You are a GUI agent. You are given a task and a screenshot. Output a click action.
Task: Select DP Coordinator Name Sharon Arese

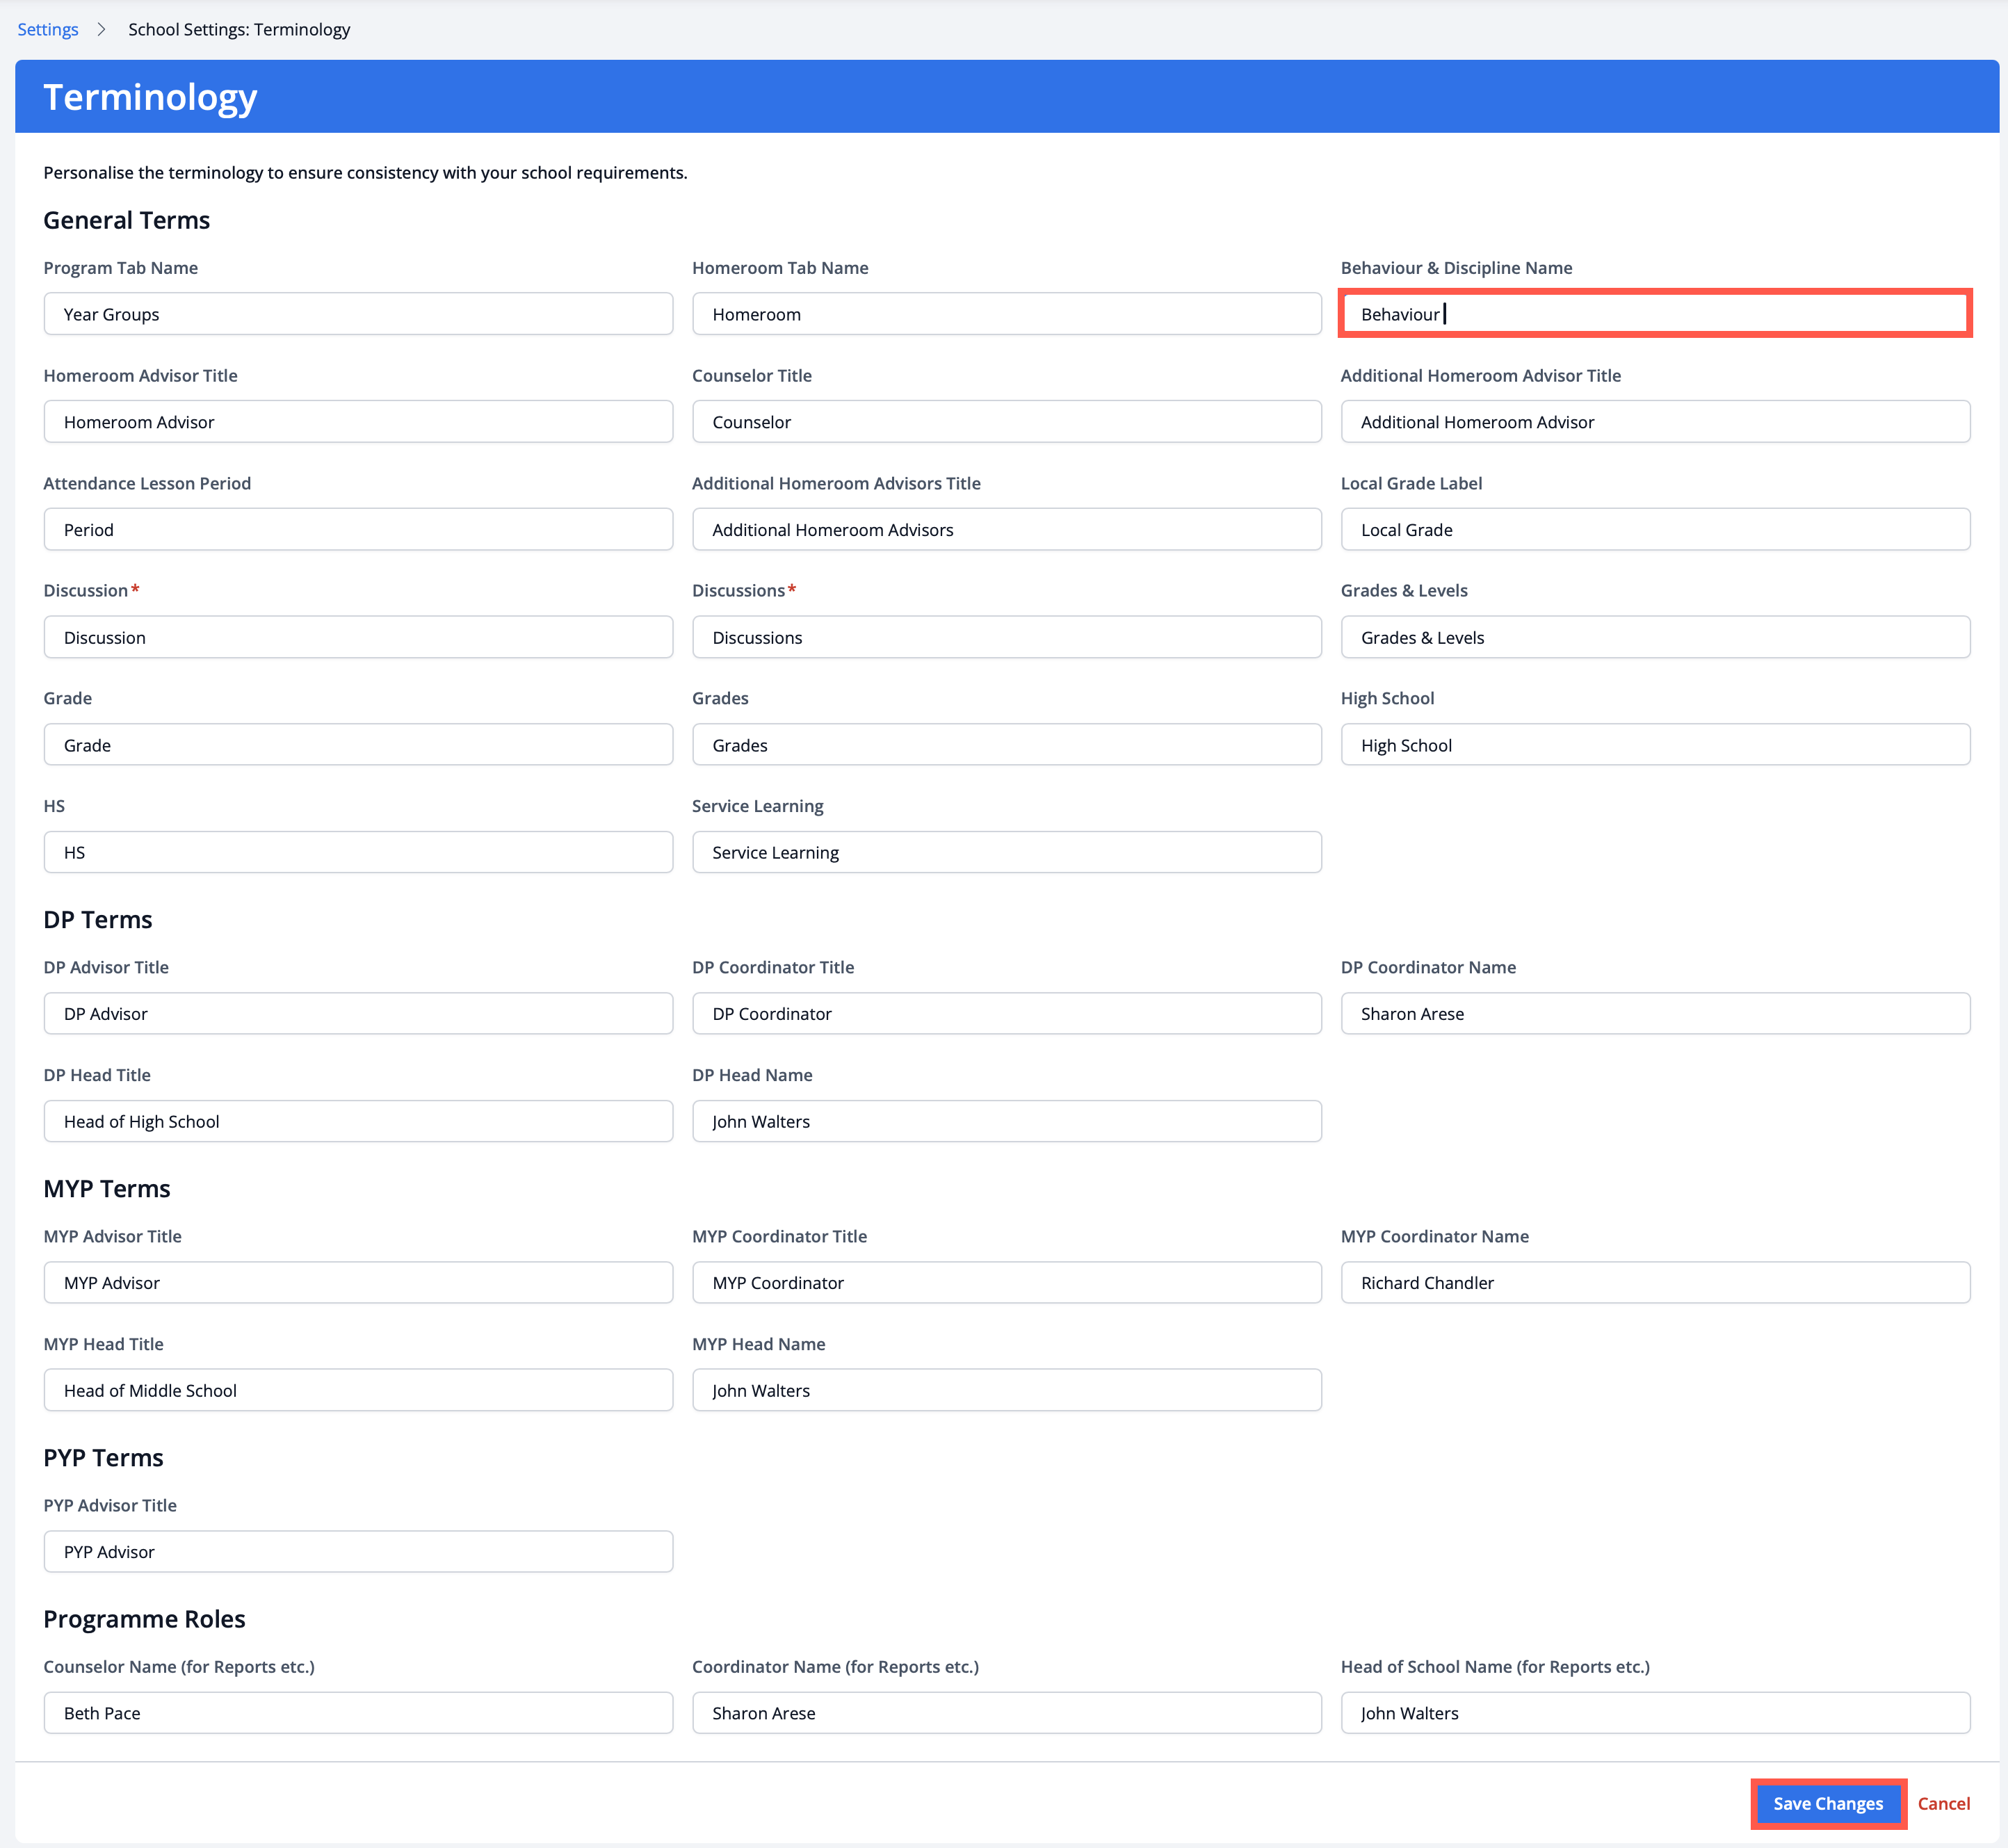tap(1655, 1014)
